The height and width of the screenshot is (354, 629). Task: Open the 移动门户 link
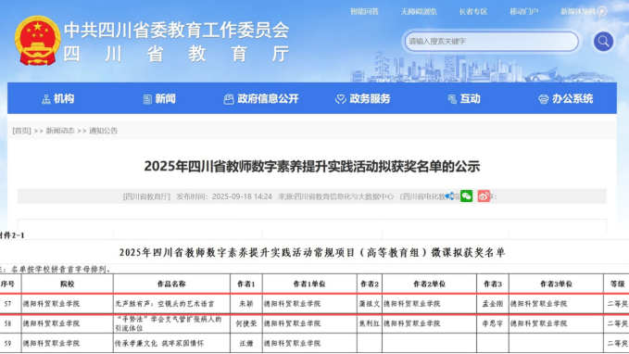pos(524,12)
